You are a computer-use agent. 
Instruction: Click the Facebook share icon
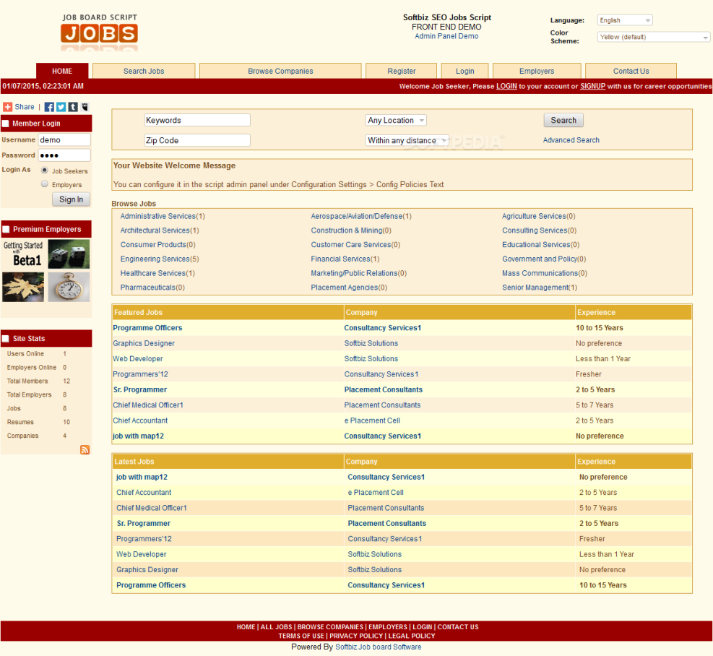point(48,107)
